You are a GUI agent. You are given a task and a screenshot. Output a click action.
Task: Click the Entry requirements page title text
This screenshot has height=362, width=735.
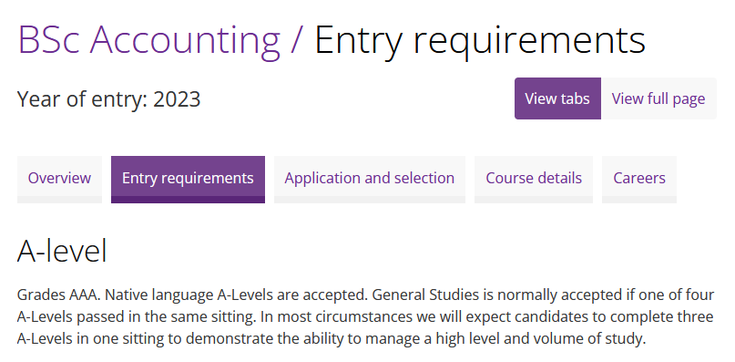(480, 41)
